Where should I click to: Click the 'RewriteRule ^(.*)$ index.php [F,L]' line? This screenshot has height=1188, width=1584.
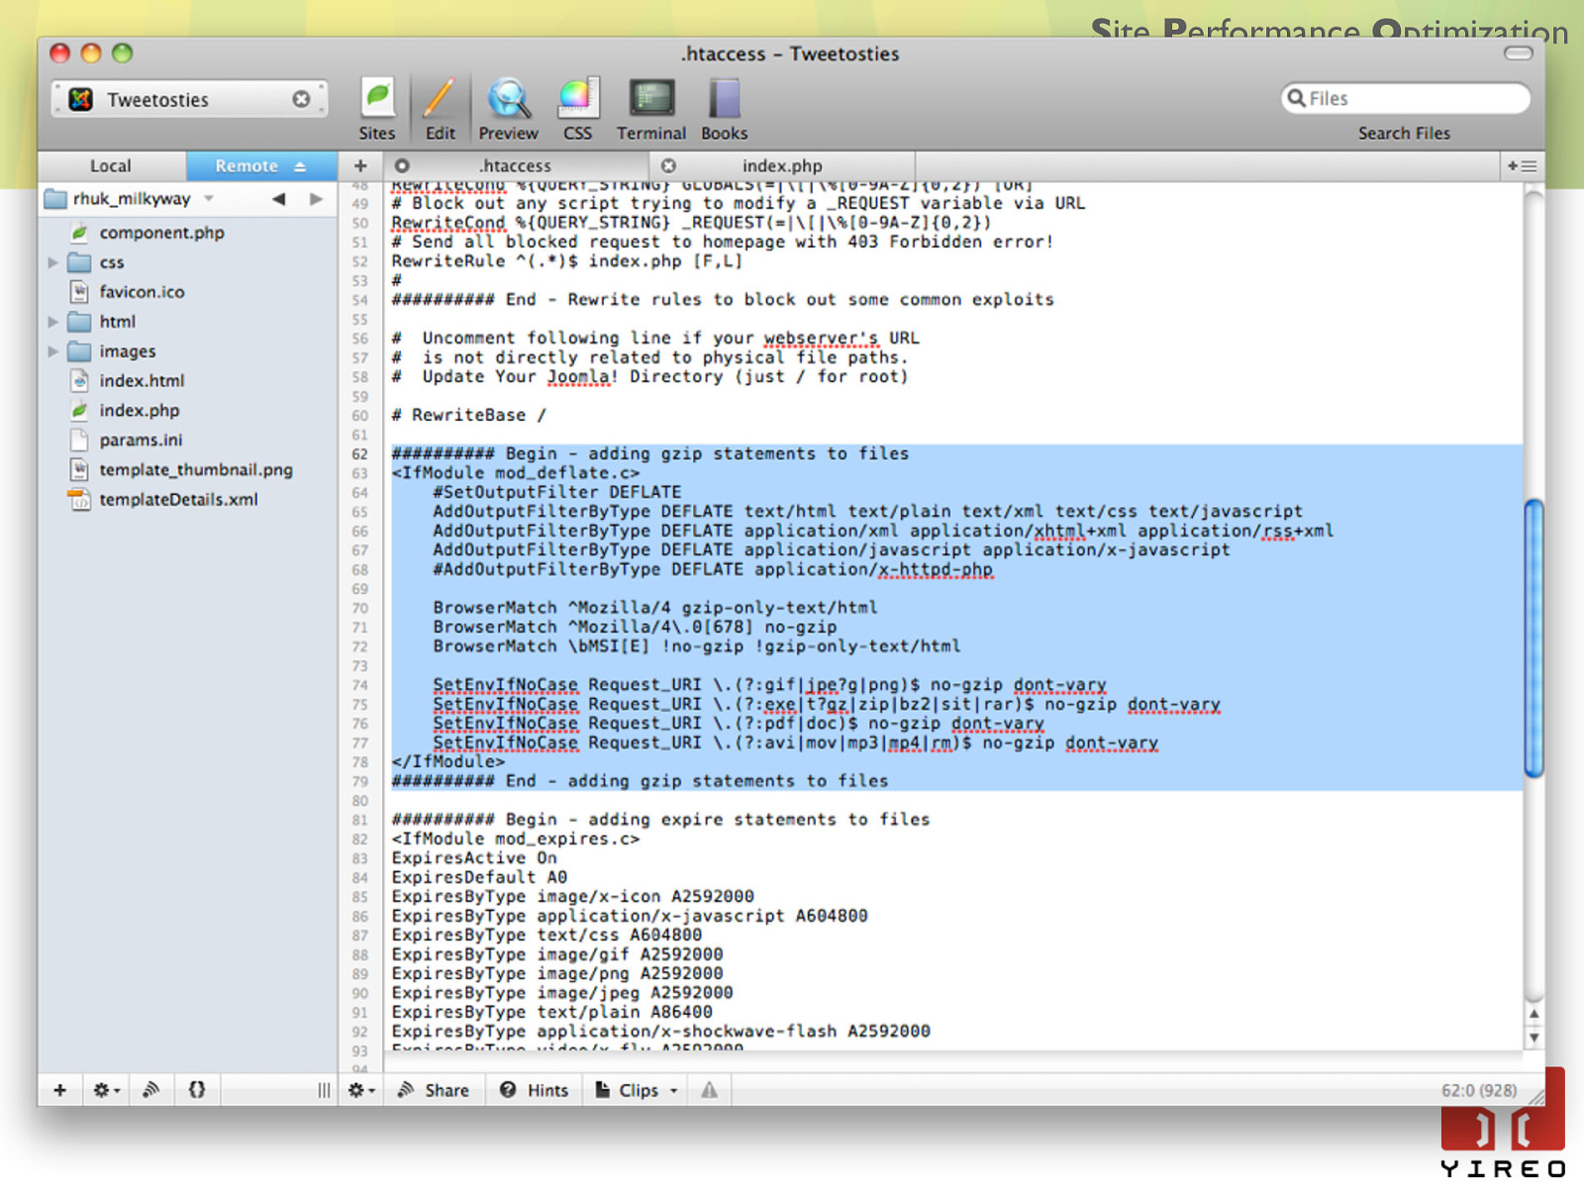566,261
